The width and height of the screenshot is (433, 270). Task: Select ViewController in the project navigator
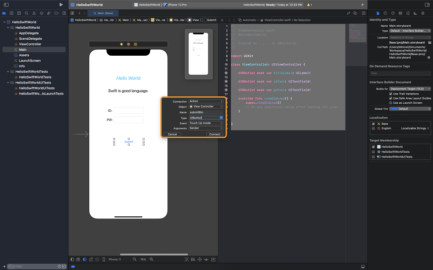pyautogui.click(x=30, y=44)
